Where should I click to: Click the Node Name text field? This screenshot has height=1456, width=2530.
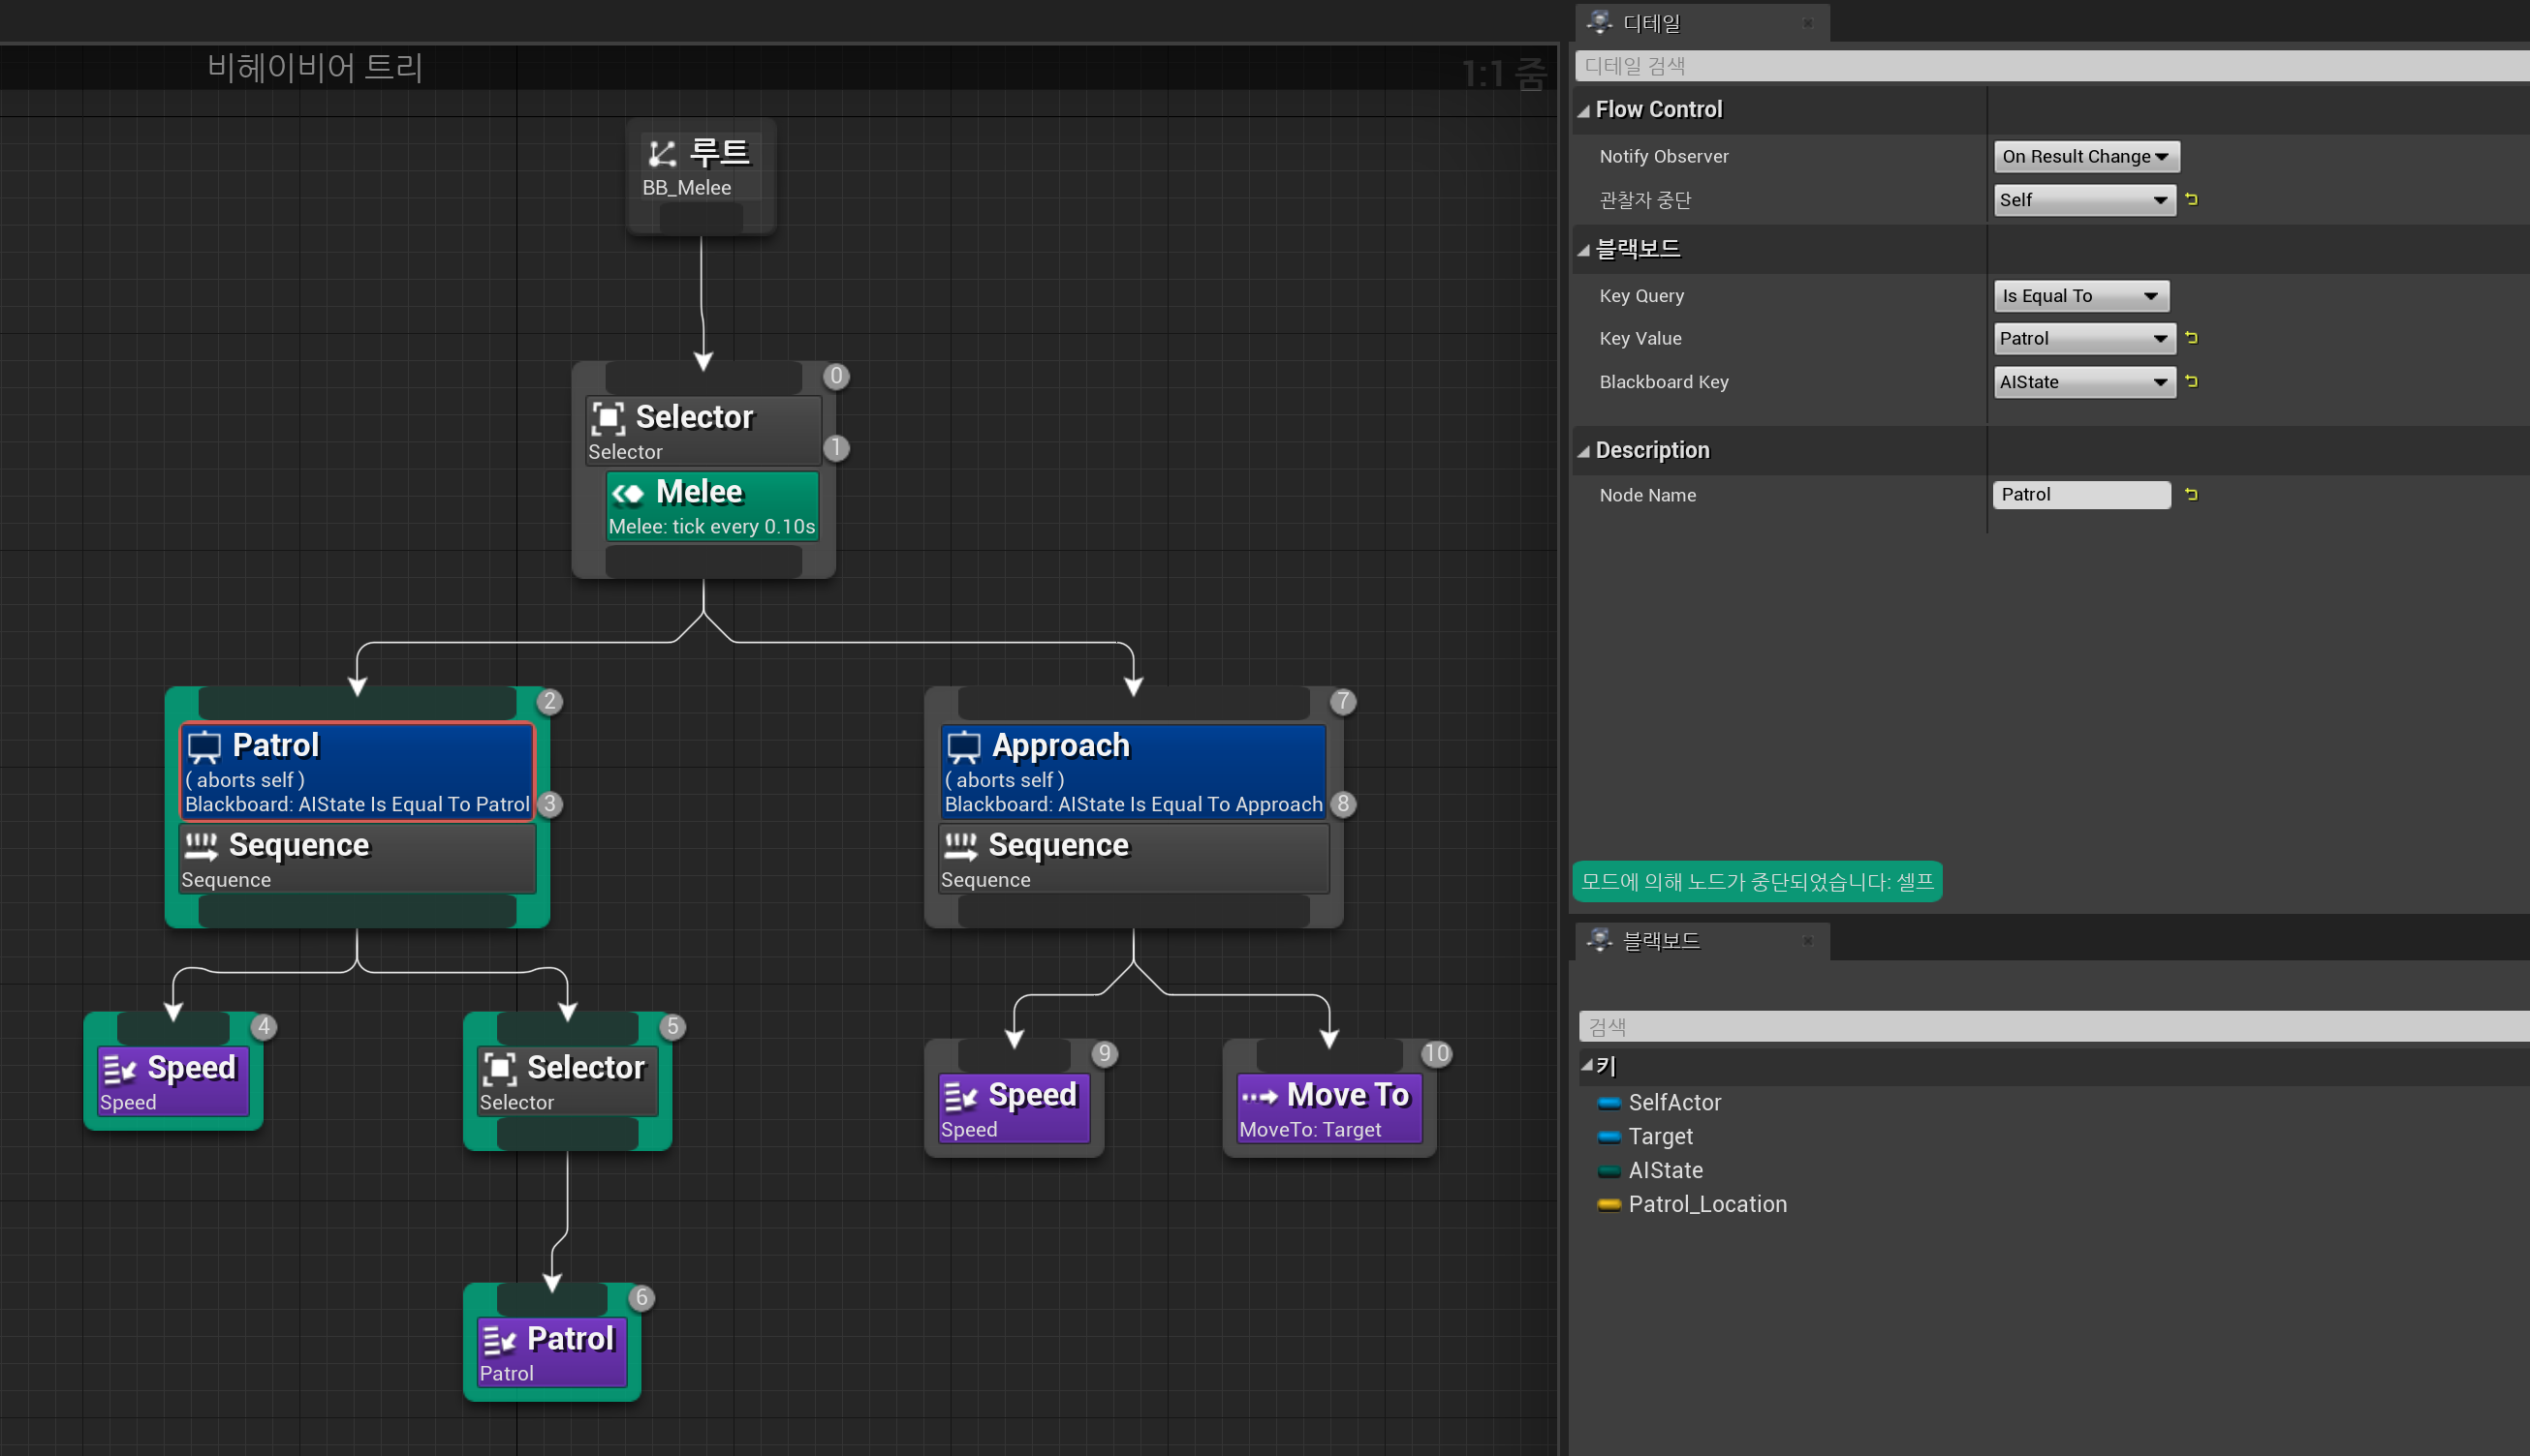(2079, 494)
